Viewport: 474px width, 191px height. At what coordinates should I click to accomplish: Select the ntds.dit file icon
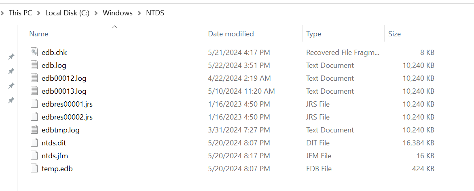pyautogui.click(x=34, y=143)
